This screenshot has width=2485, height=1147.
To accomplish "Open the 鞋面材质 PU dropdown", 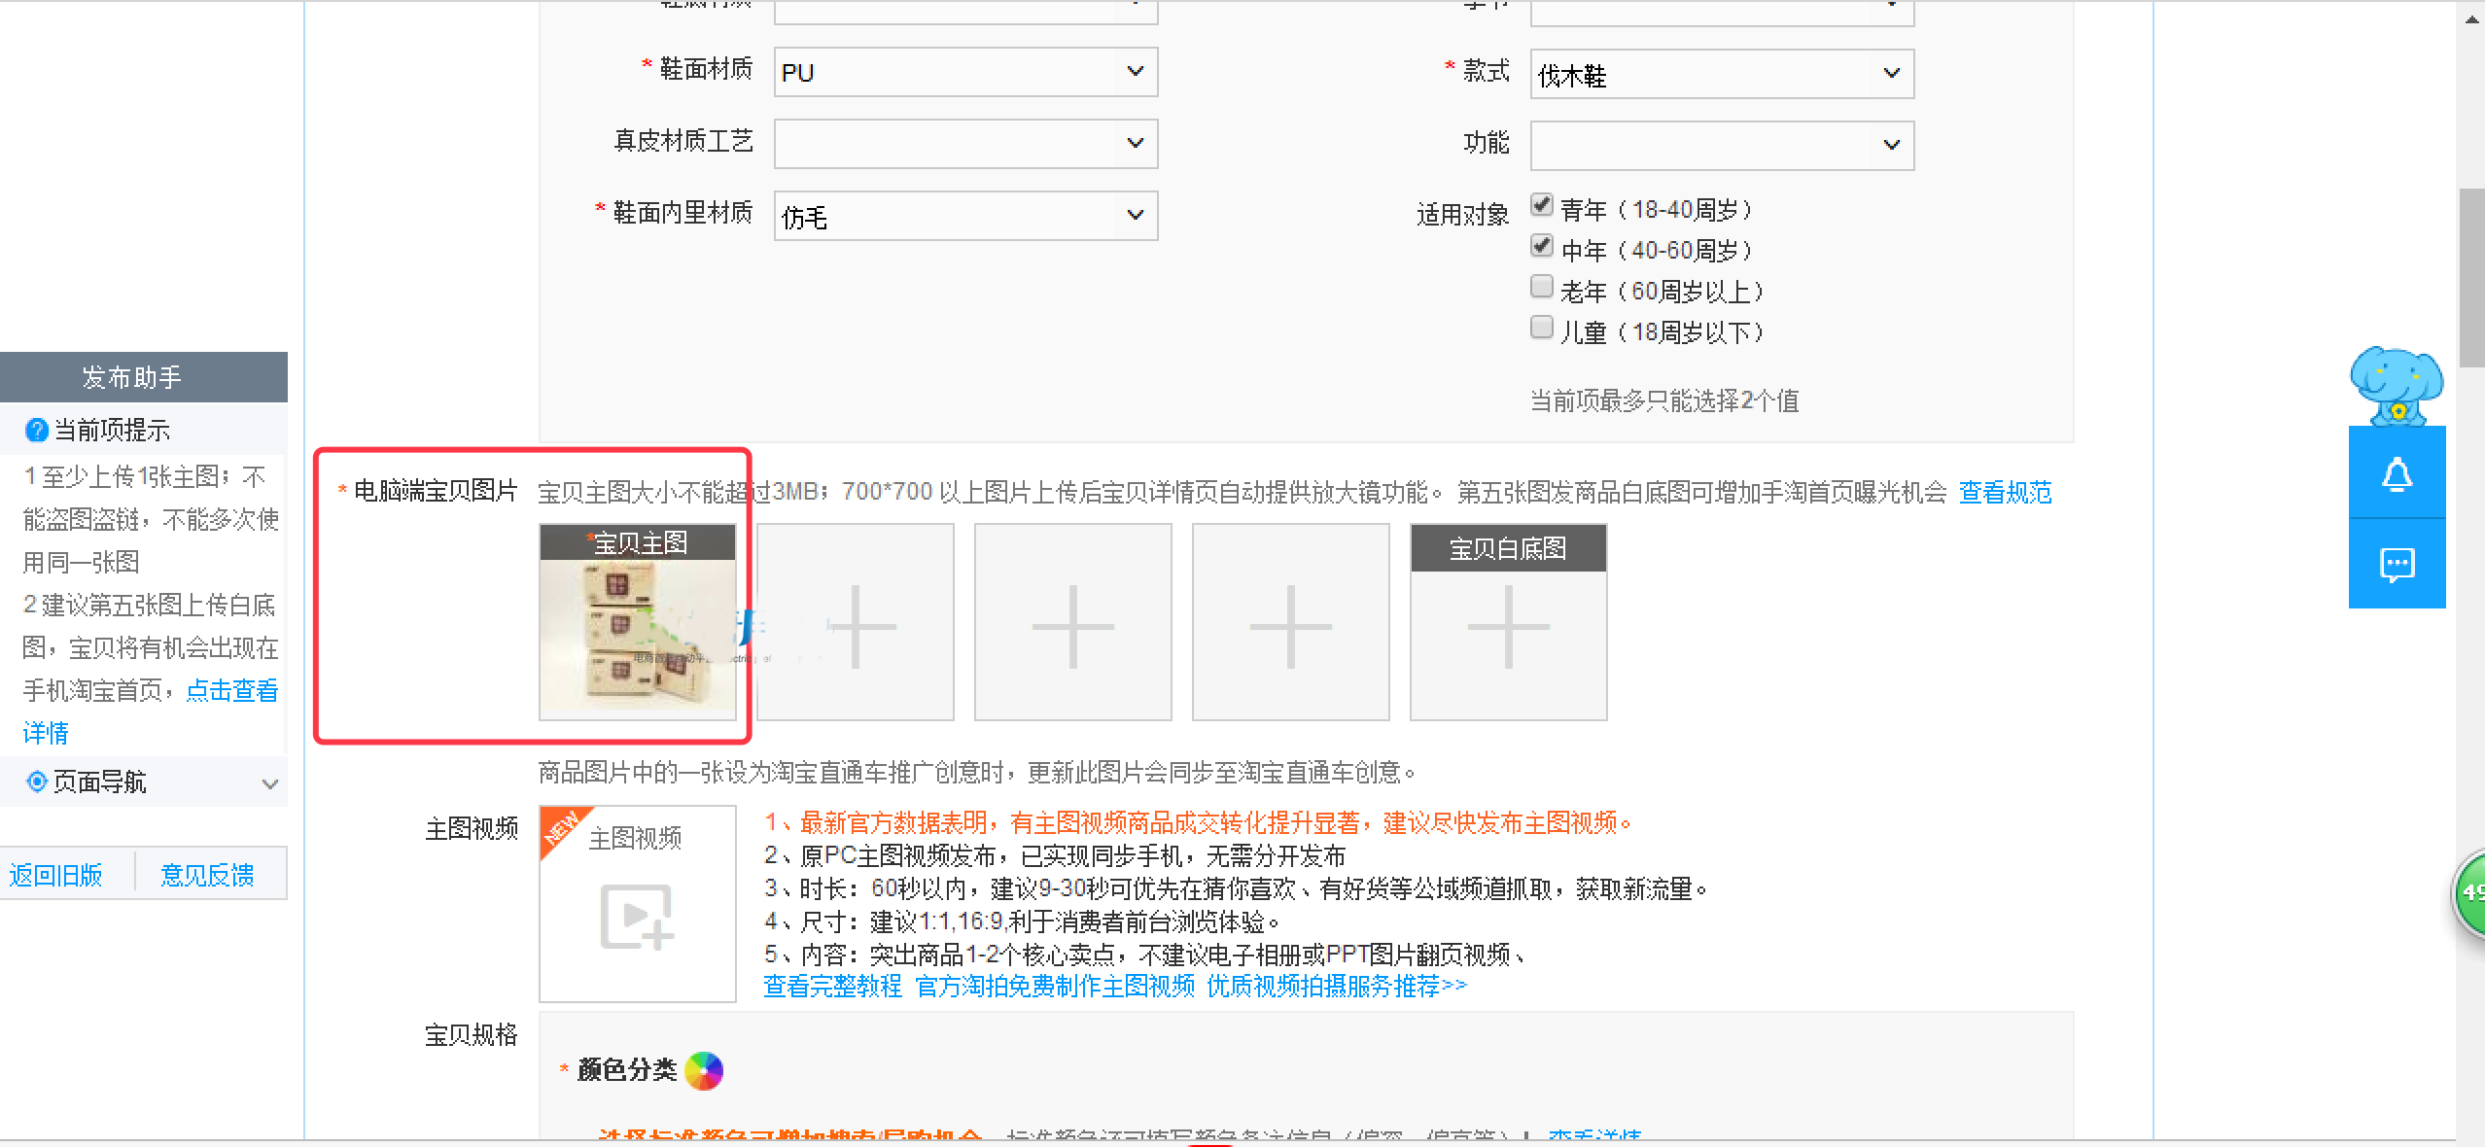I will (964, 72).
